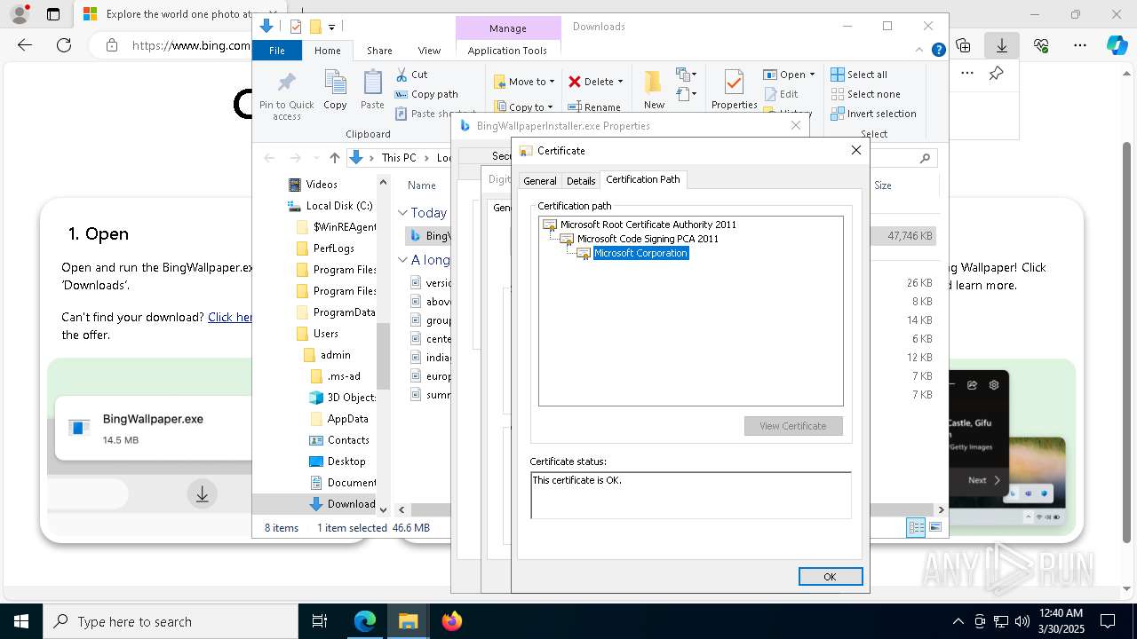
Task: Select Certification Path tab
Action: [x=643, y=179]
